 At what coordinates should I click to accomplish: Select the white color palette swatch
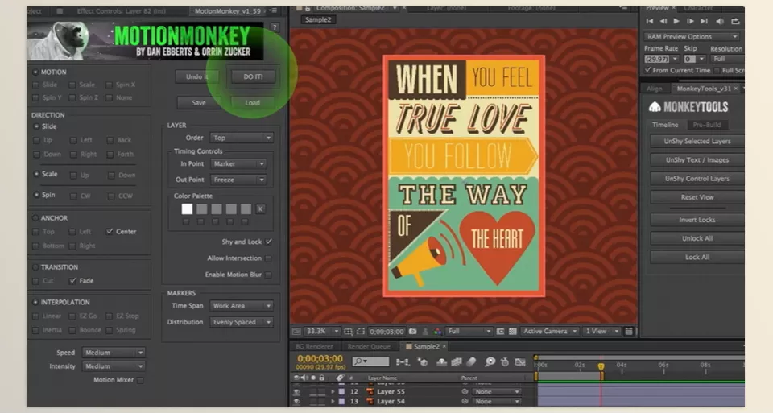click(x=187, y=209)
